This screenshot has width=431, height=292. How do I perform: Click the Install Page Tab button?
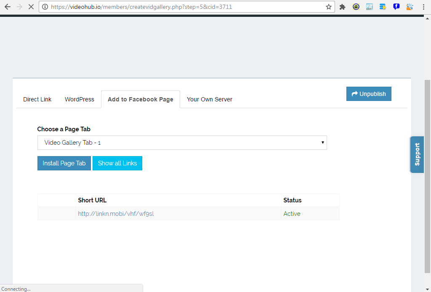64,163
